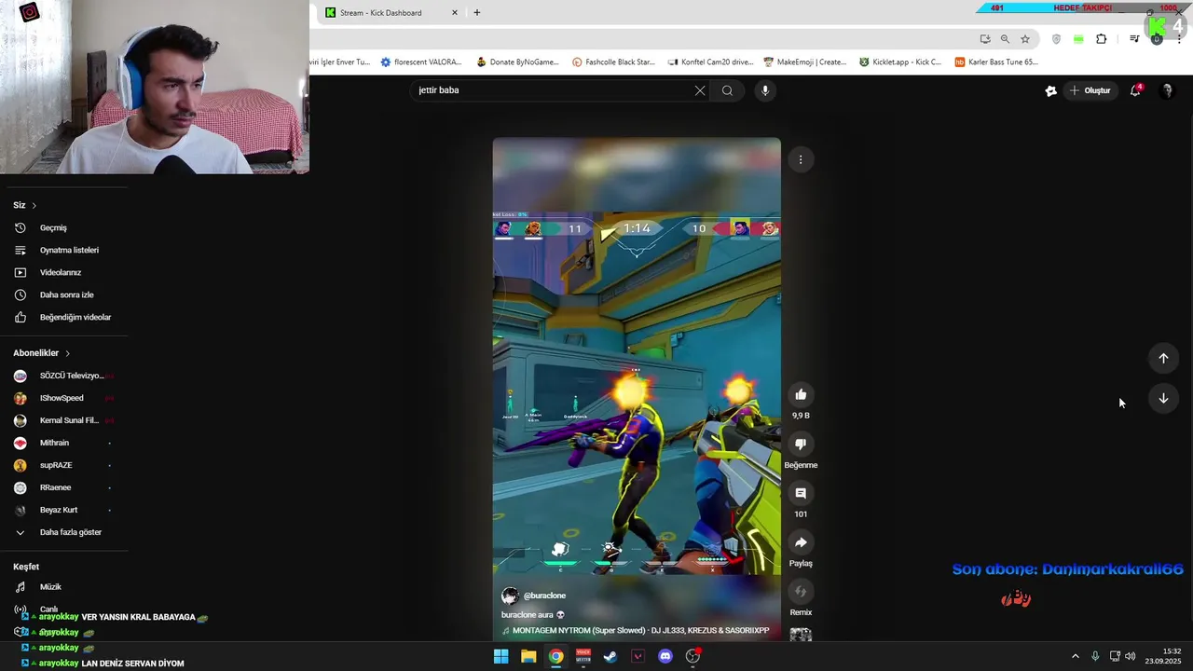Open IShowSpeed subscription
Image resolution: width=1193 pixels, height=671 pixels.
point(63,398)
